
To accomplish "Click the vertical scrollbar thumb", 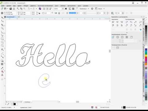I will click(x=110, y=51).
